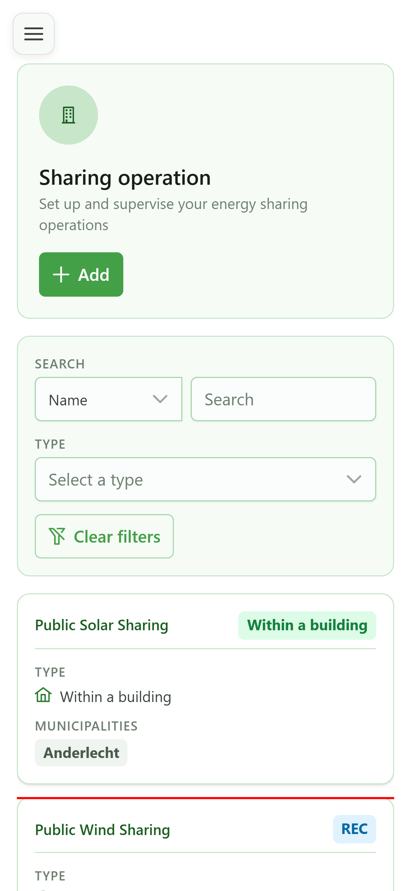411x891 pixels.
Task: Focus the Search text input
Action: point(283,399)
